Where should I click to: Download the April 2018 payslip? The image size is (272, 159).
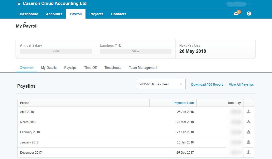click(x=249, y=112)
